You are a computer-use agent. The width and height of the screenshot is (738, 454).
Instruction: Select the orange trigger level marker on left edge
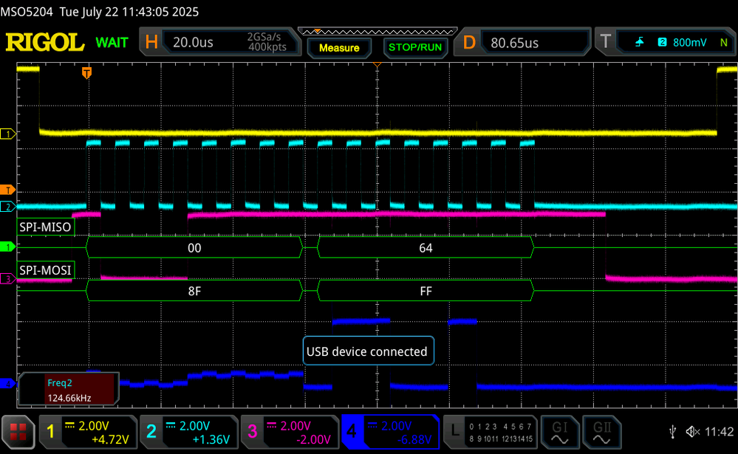coord(7,190)
